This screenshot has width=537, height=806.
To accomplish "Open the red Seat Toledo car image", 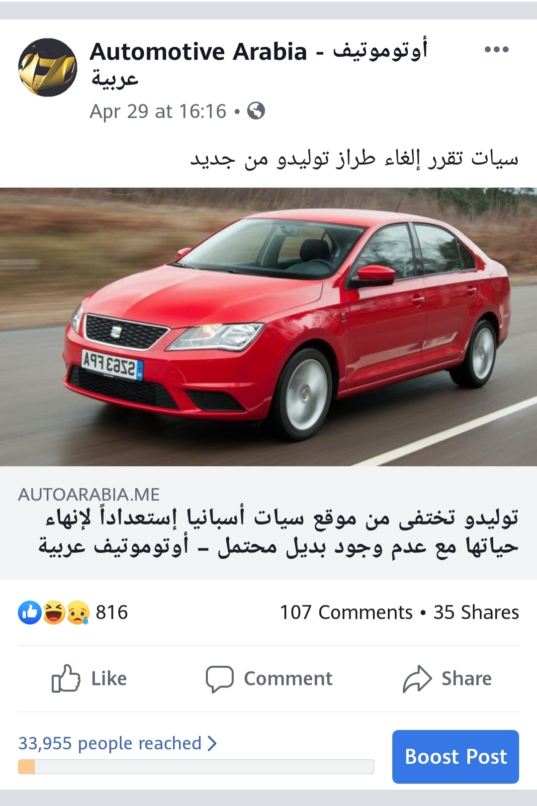I will [x=268, y=327].
